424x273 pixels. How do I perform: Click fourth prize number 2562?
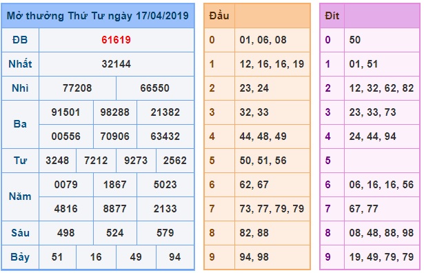pyautogui.click(x=175, y=161)
